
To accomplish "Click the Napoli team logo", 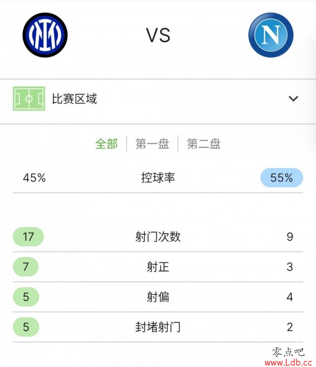I will [271, 35].
